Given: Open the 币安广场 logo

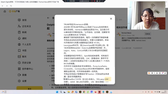Looking at the screenshot, I should [x=14, y=11].
